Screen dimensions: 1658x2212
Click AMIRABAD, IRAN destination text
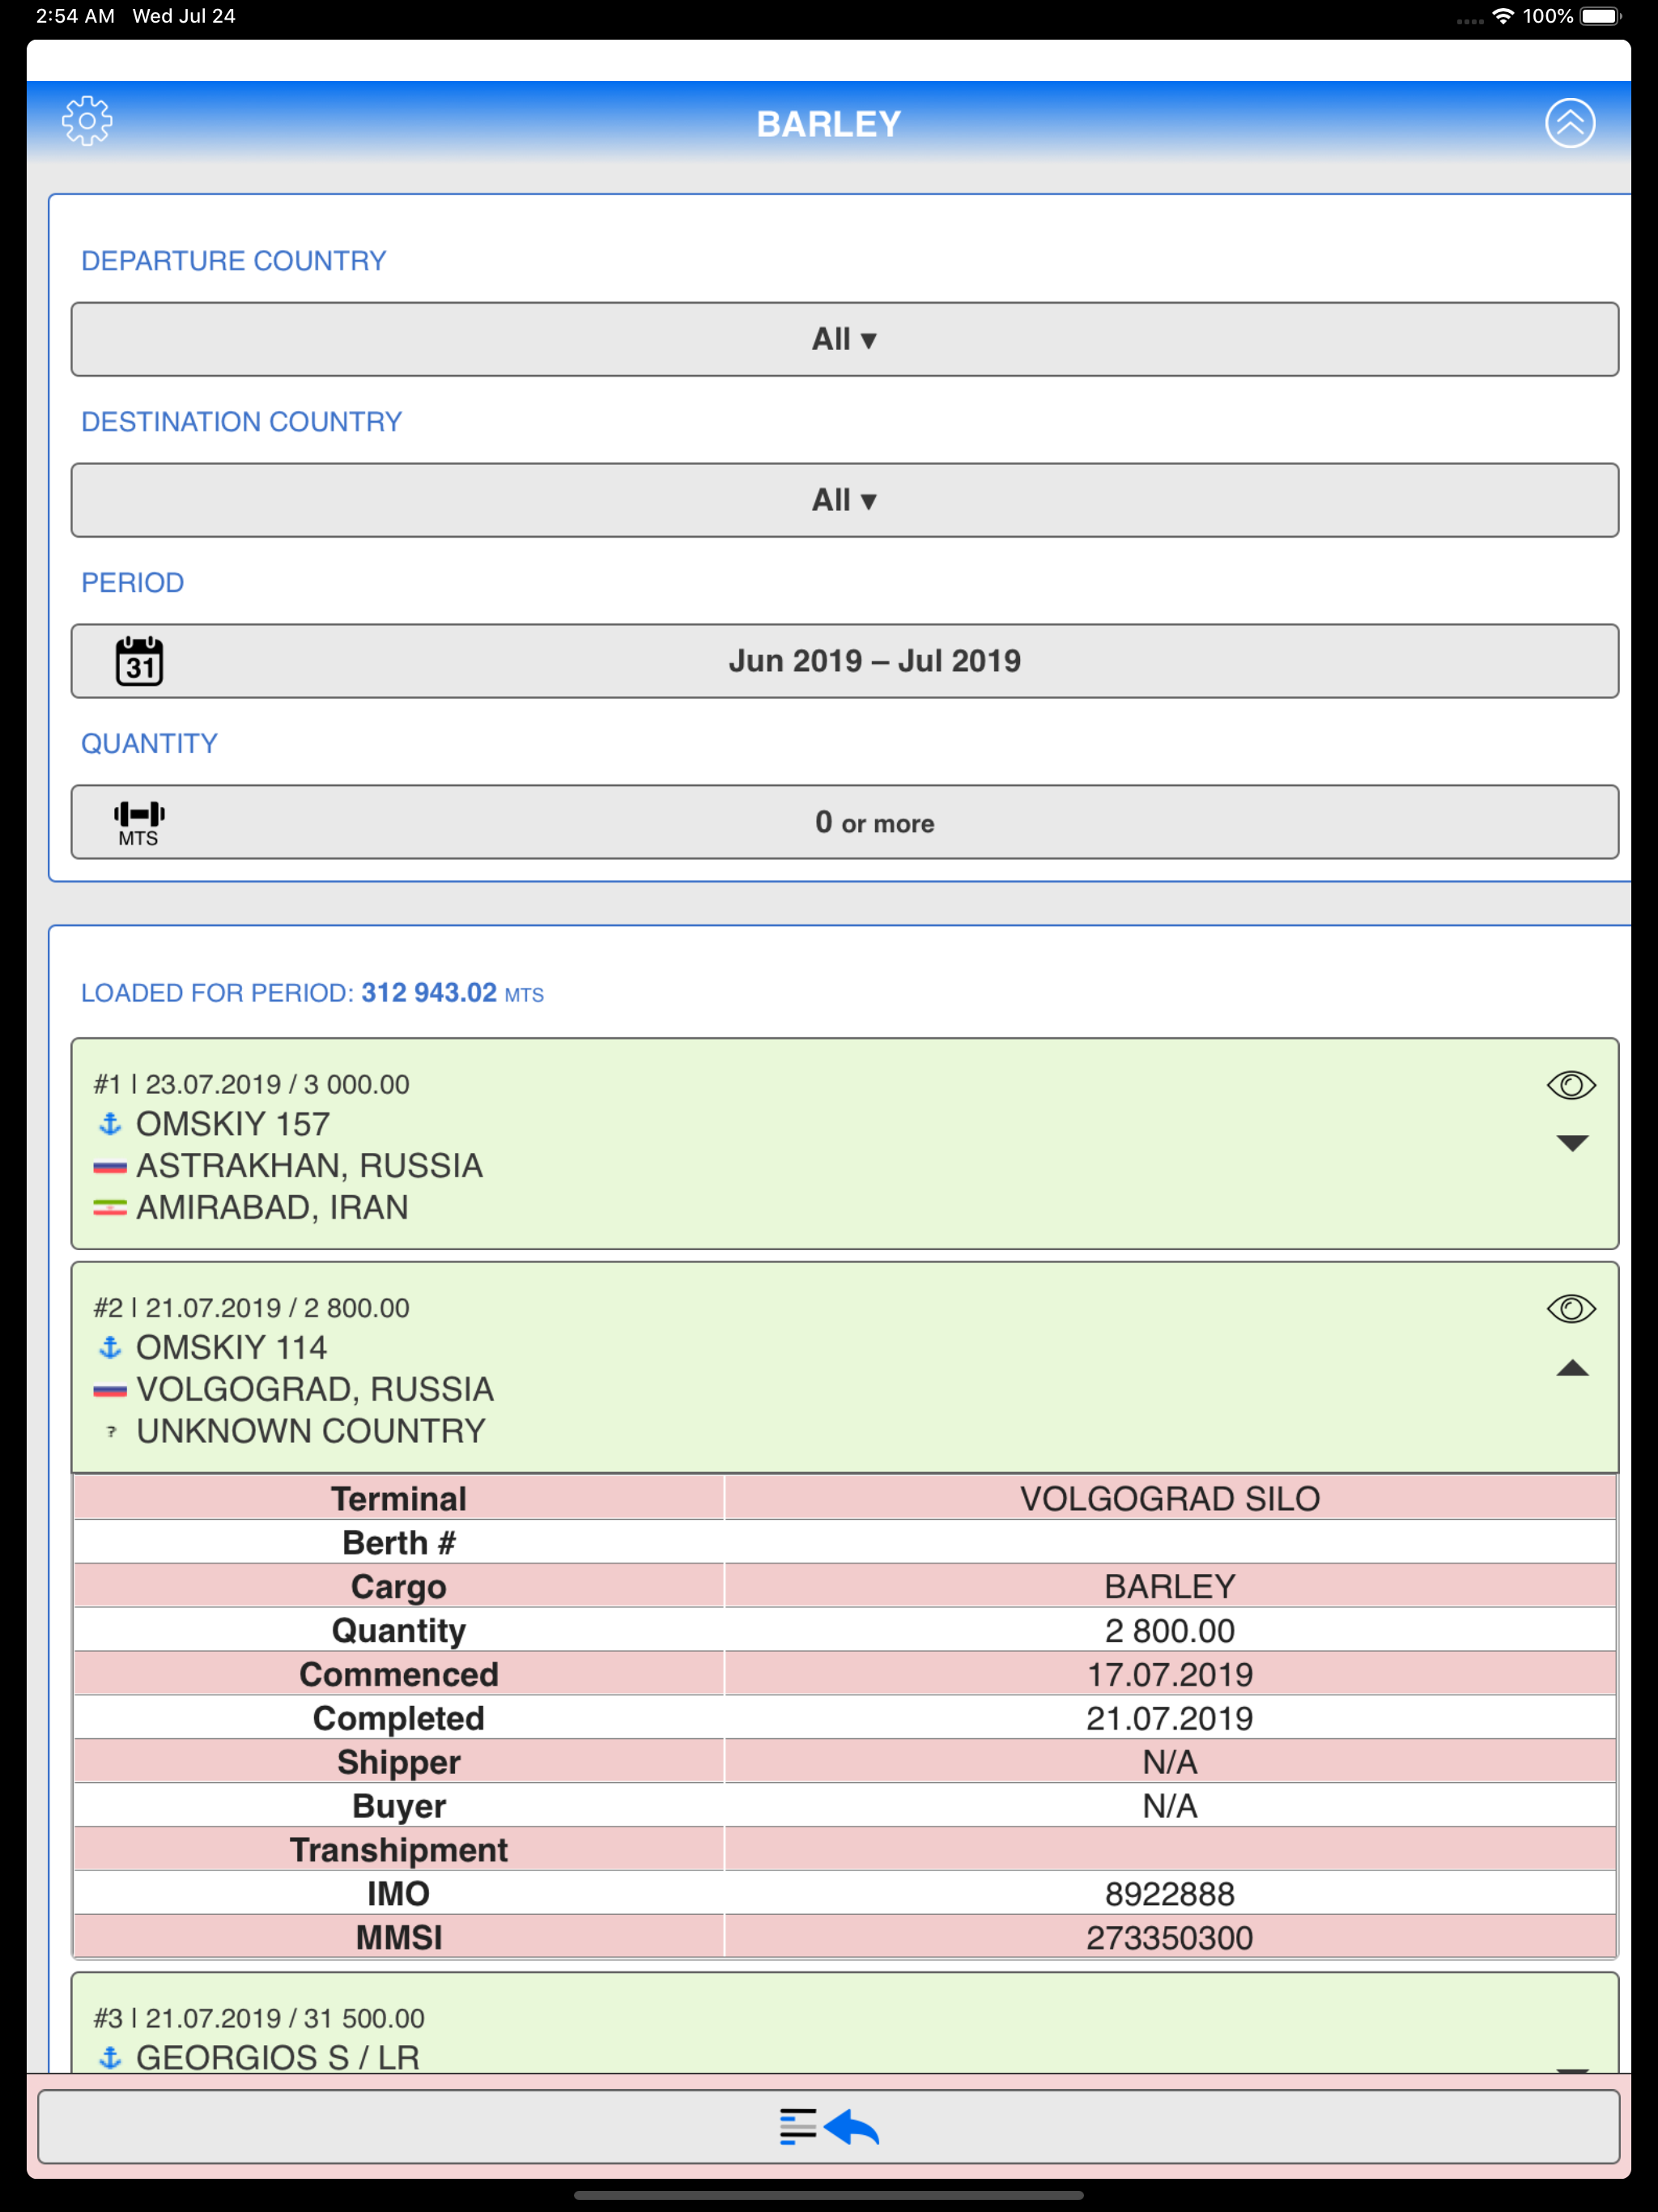(x=272, y=1208)
